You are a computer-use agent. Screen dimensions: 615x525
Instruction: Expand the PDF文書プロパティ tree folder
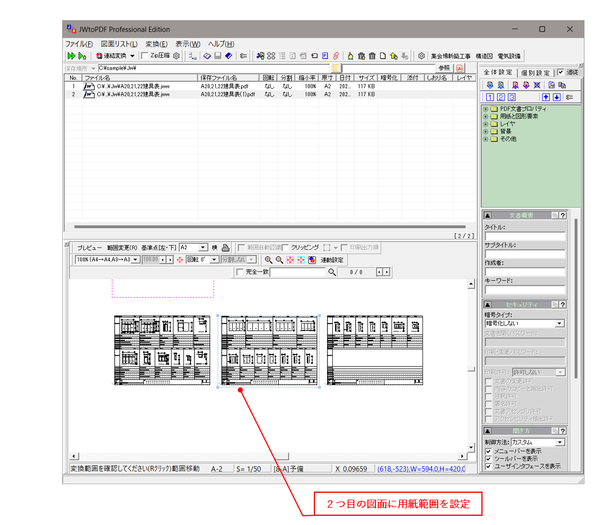486,109
